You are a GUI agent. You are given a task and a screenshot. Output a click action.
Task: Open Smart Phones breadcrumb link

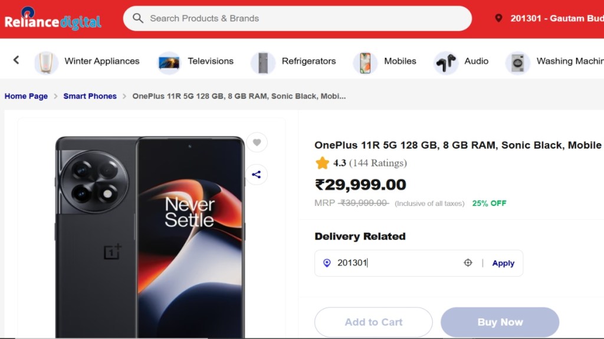click(x=90, y=96)
